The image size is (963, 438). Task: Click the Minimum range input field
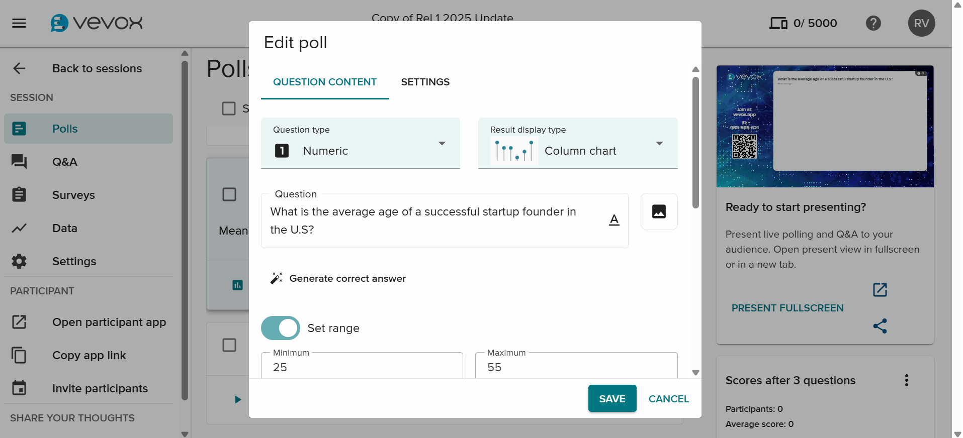point(362,367)
